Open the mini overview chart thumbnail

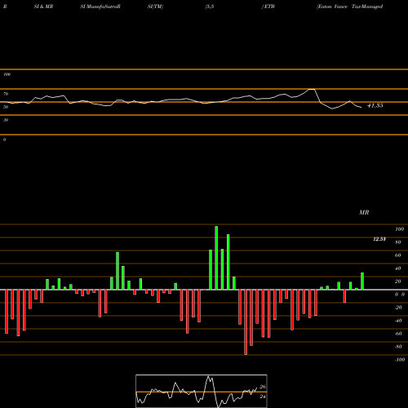click(x=202, y=391)
